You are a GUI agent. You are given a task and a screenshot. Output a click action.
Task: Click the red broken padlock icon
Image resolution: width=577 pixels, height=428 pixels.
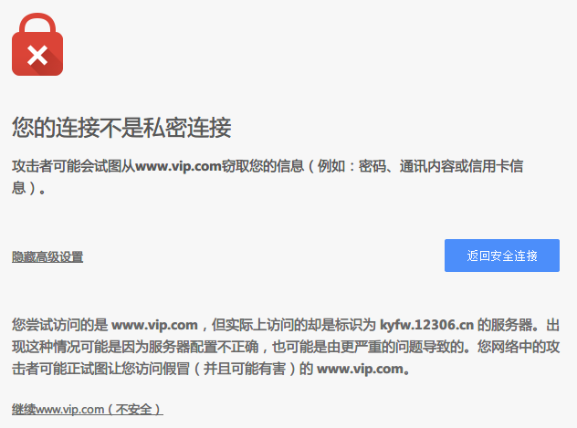click(x=37, y=44)
